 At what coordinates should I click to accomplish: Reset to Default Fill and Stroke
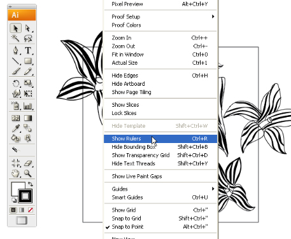pyautogui.click(x=14, y=200)
